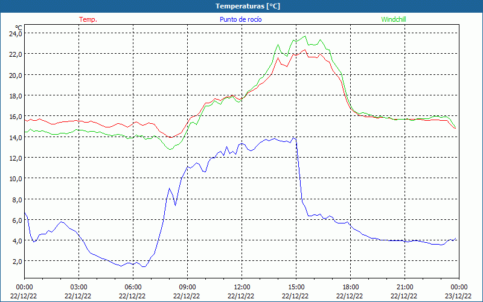Screen dimensions: 483x302
Task: Click the "18:00" time axis label
Action: [351, 288]
